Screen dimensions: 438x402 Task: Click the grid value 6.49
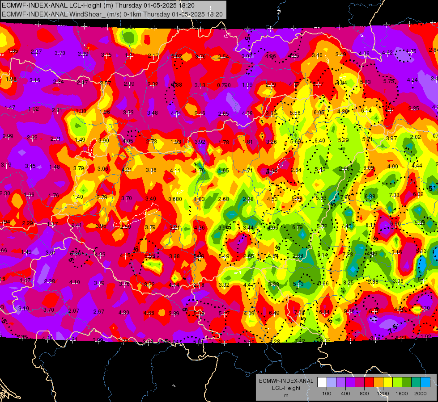click(x=274, y=313)
